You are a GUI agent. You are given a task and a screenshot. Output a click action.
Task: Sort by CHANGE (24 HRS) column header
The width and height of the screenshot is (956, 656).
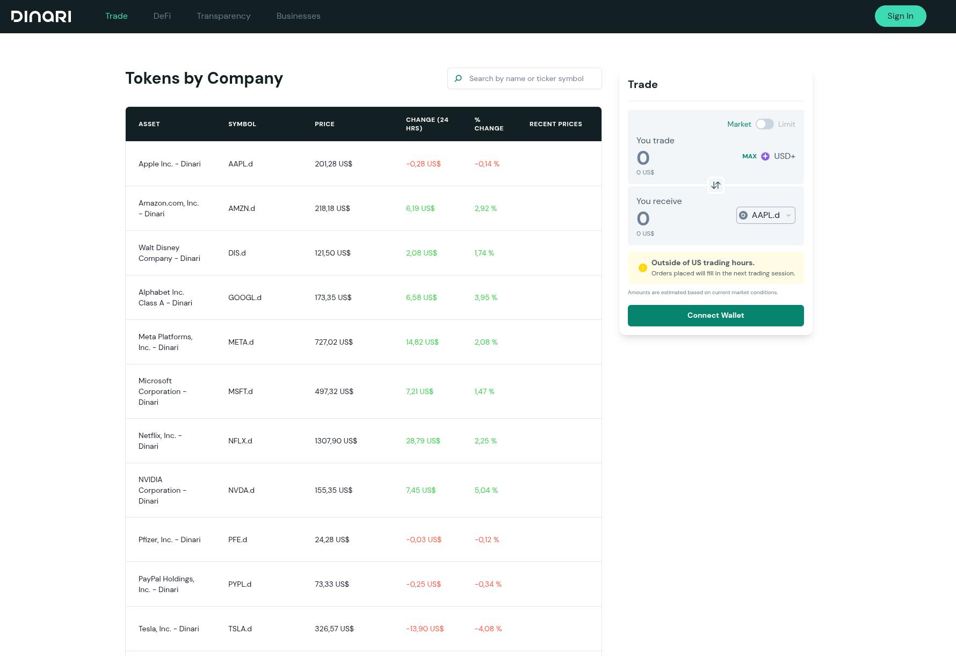(x=427, y=124)
